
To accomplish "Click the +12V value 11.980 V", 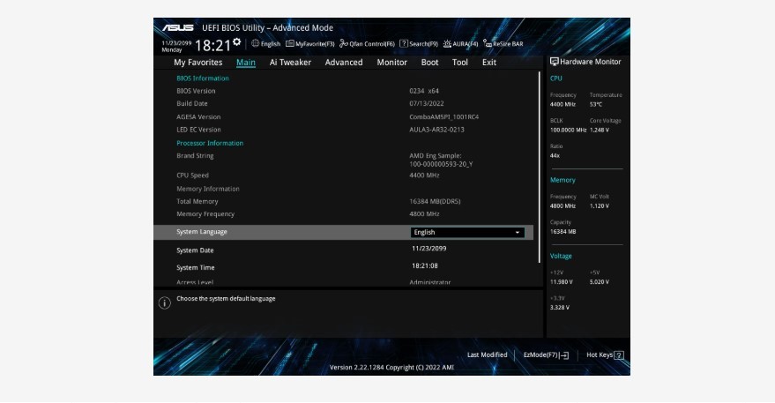I will (562, 282).
